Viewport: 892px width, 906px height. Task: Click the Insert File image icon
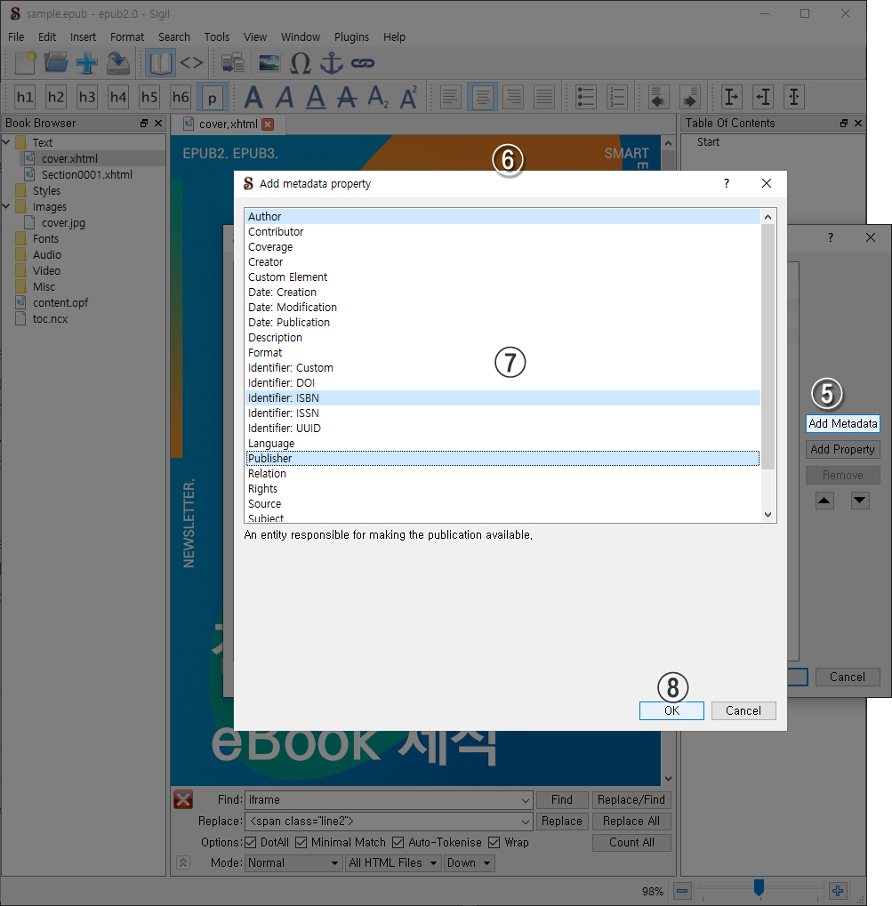click(x=269, y=63)
